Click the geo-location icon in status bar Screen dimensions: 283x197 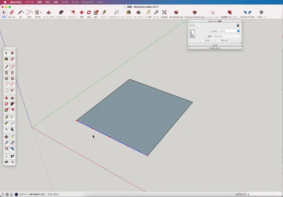tap(3, 195)
